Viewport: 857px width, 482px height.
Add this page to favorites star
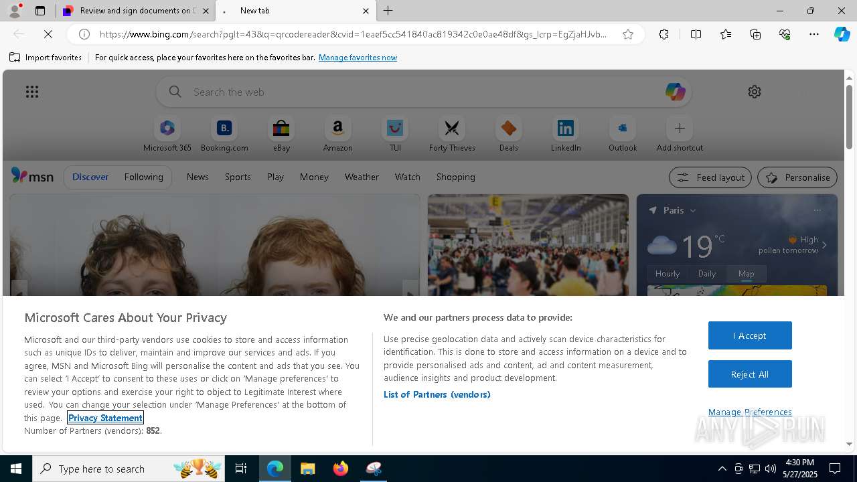click(628, 34)
